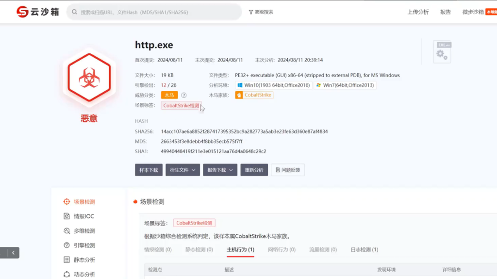The height and width of the screenshot is (279, 497).
Task: Switch to 情报检测 (0) tab
Action: coord(158,250)
